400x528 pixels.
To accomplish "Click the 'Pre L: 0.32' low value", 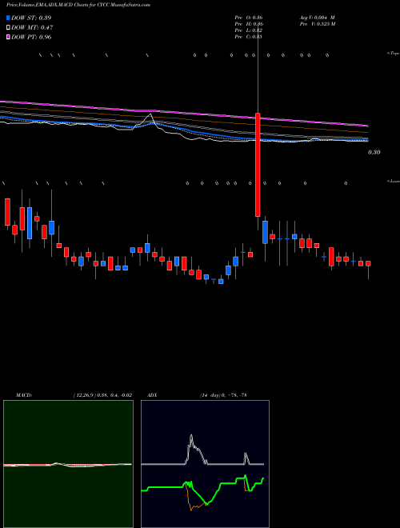I will (x=249, y=30).
